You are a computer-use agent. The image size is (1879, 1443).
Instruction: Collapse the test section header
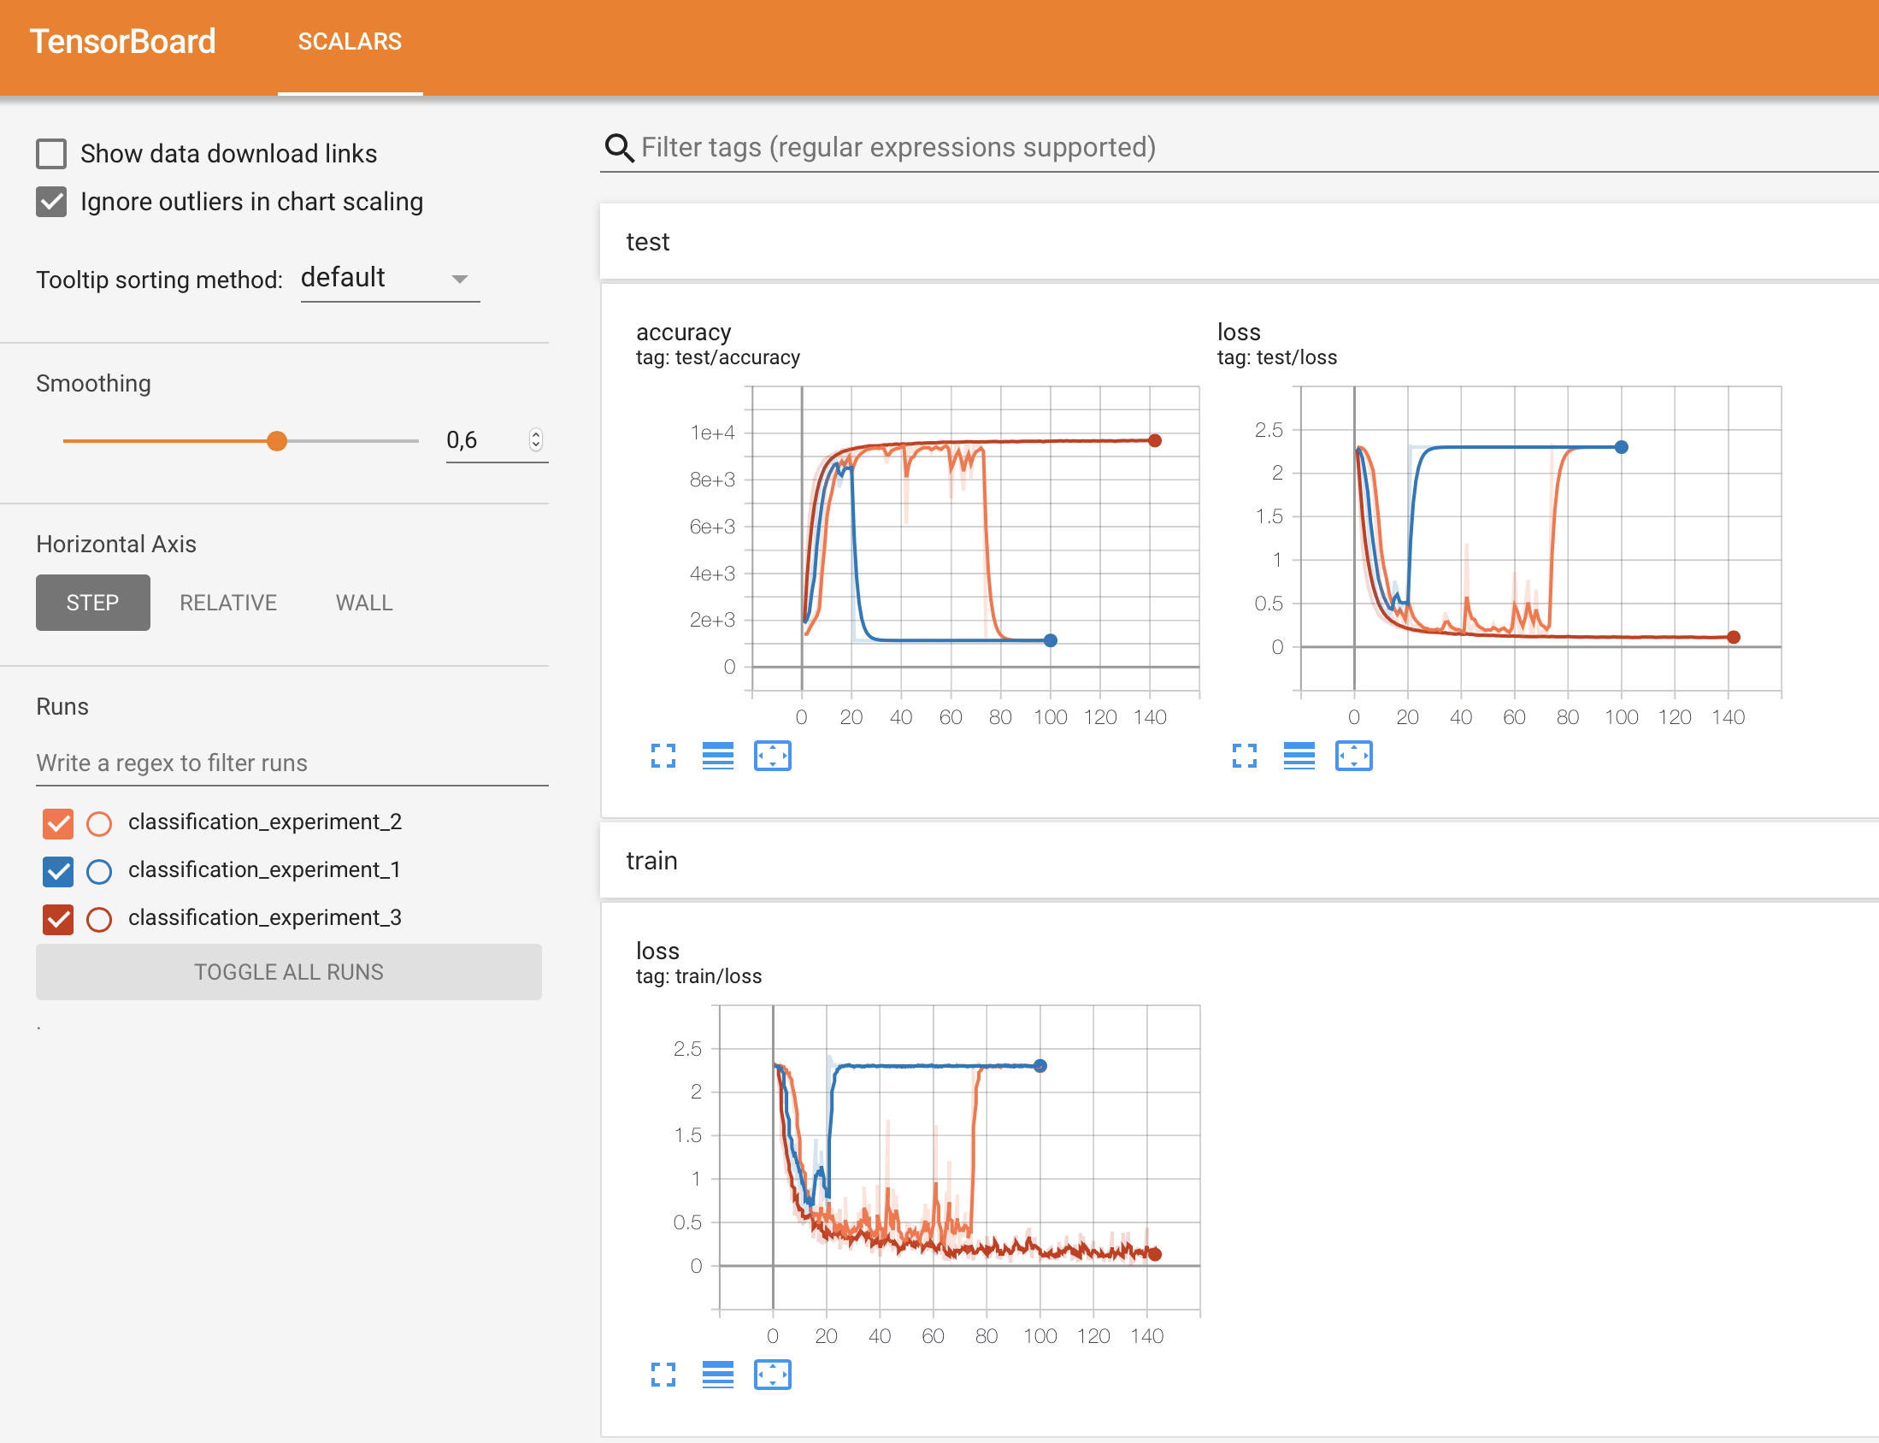tap(647, 242)
